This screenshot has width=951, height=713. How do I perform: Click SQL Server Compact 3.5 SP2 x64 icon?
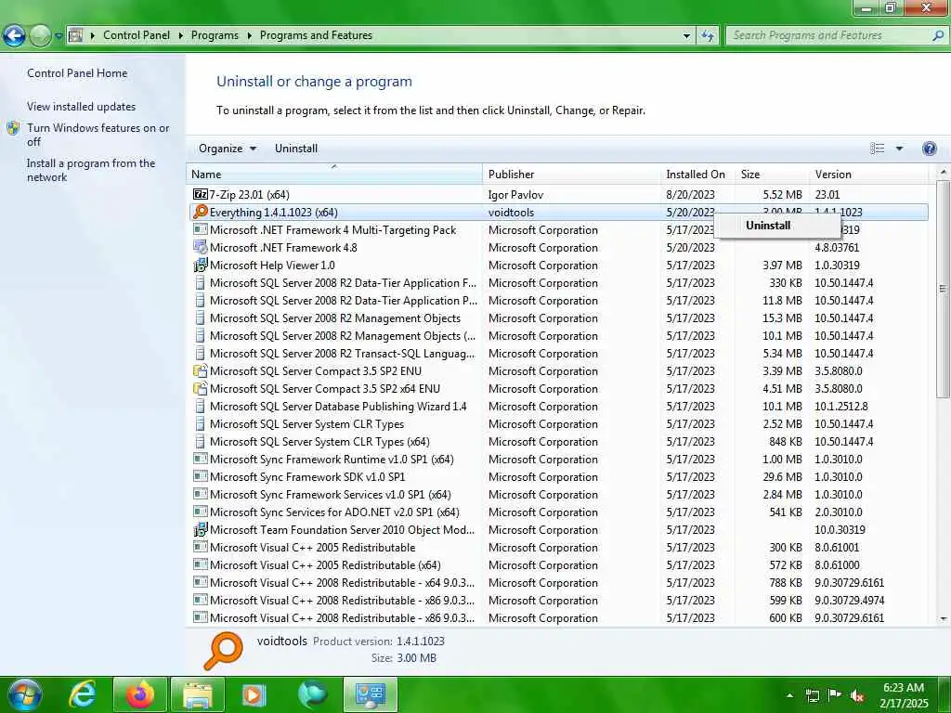click(x=201, y=388)
